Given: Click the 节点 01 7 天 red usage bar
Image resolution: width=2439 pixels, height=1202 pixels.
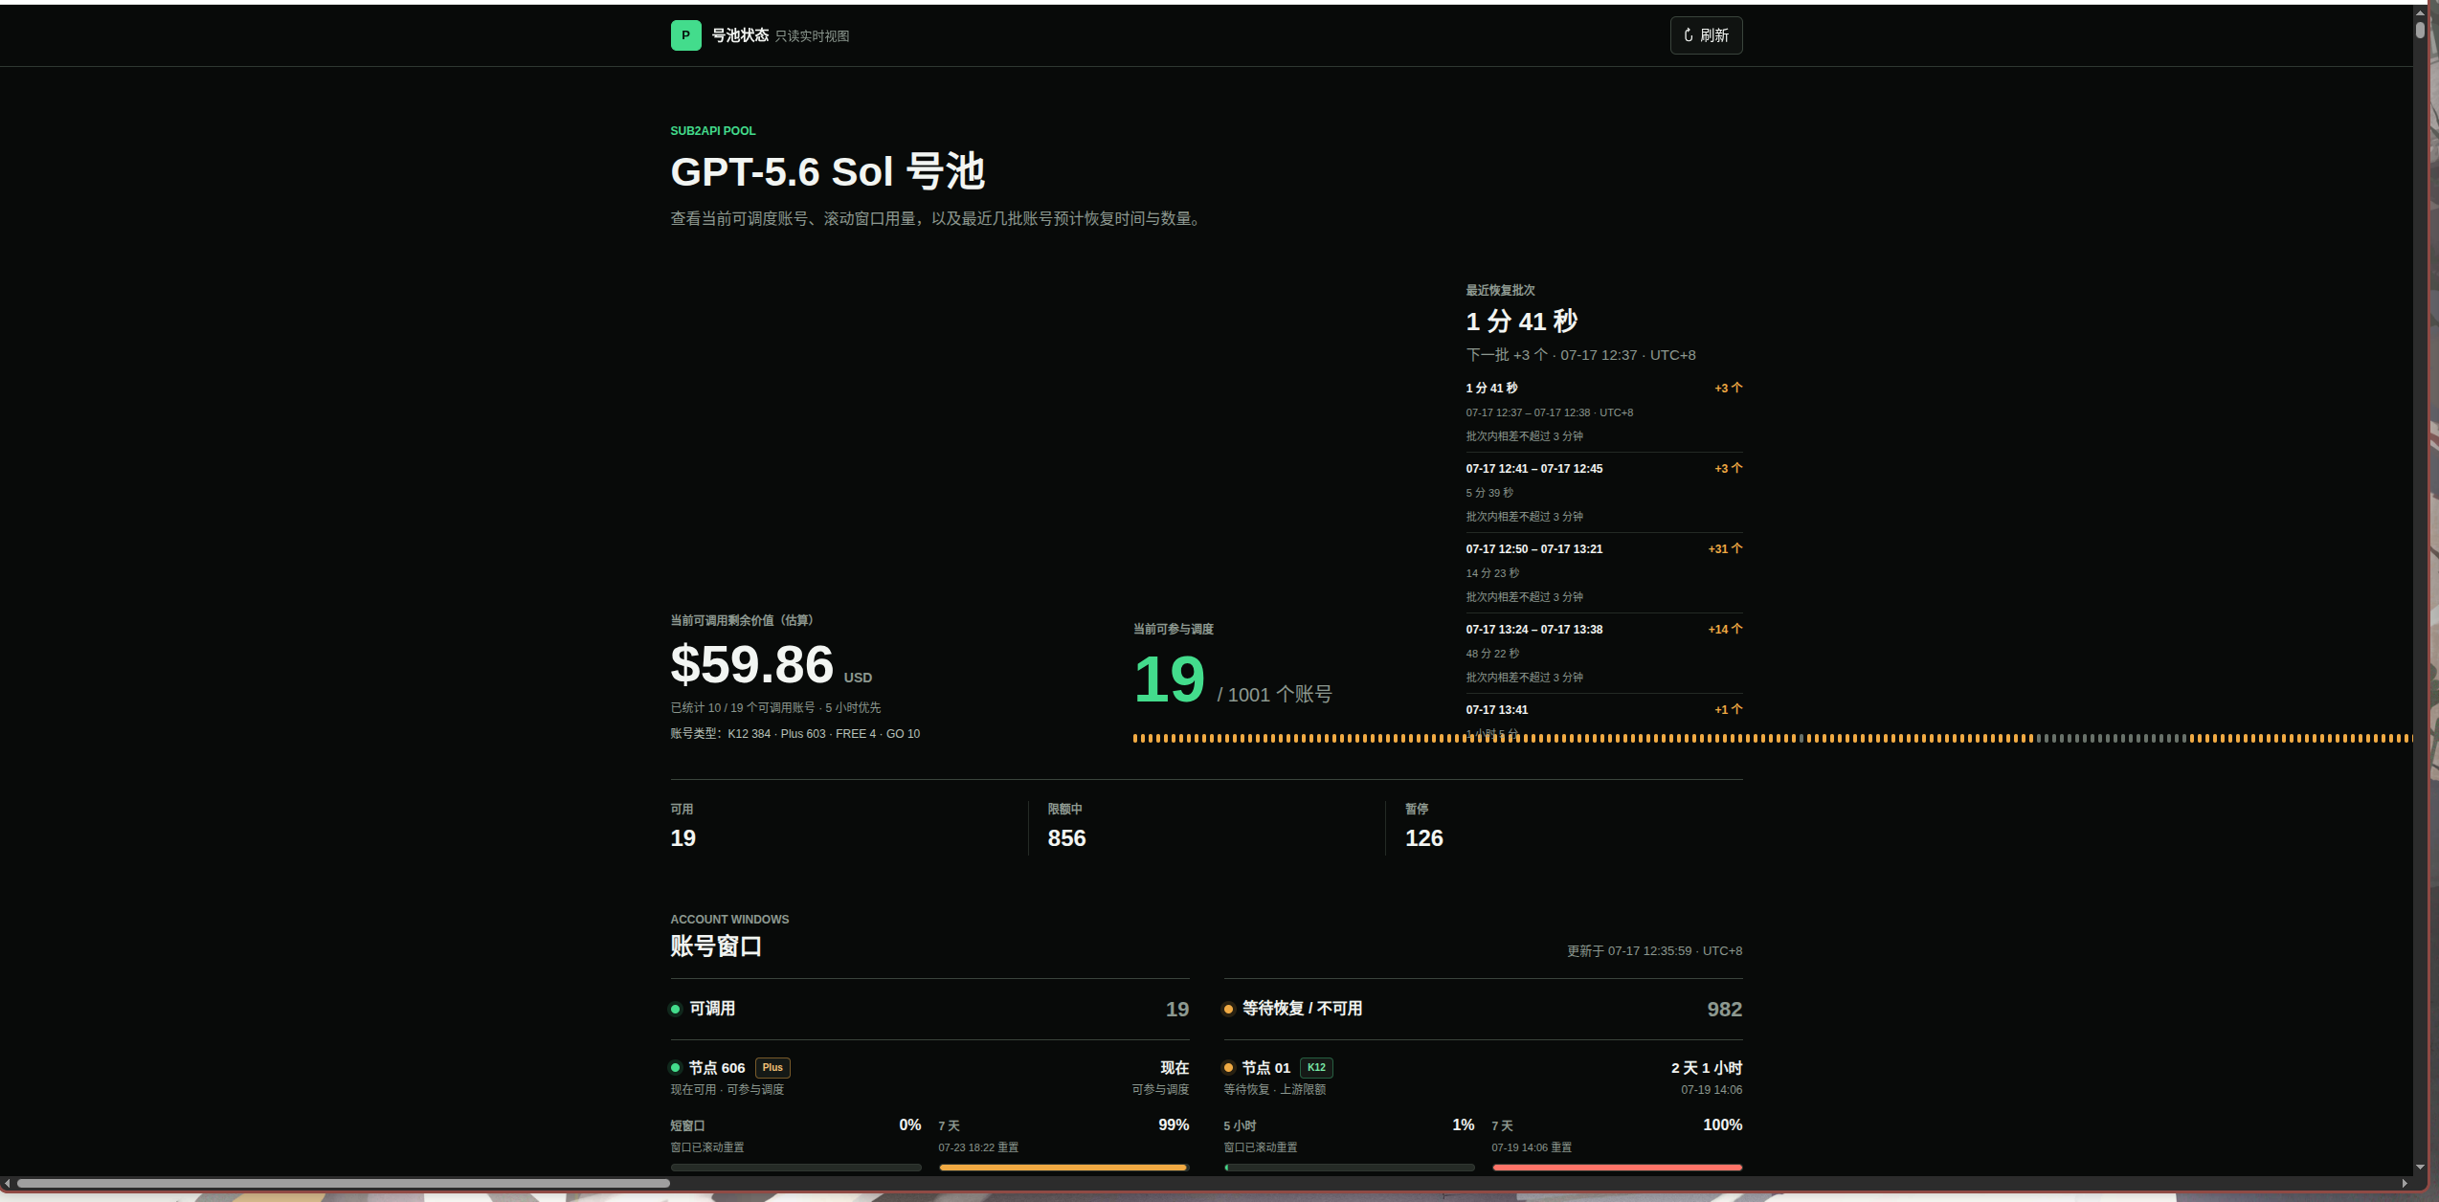Looking at the screenshot, I should pos(1617,1168).
